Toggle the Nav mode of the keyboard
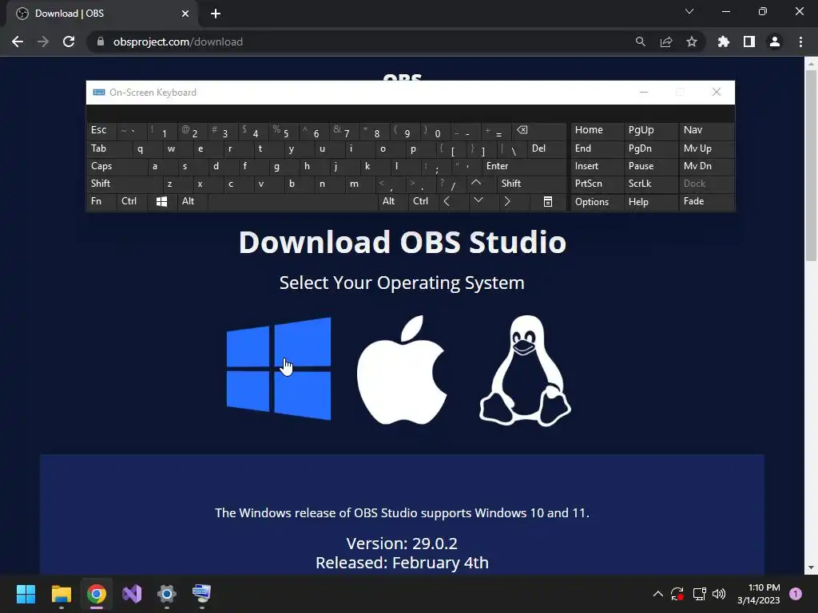818x613 pixels. [706, 131]
